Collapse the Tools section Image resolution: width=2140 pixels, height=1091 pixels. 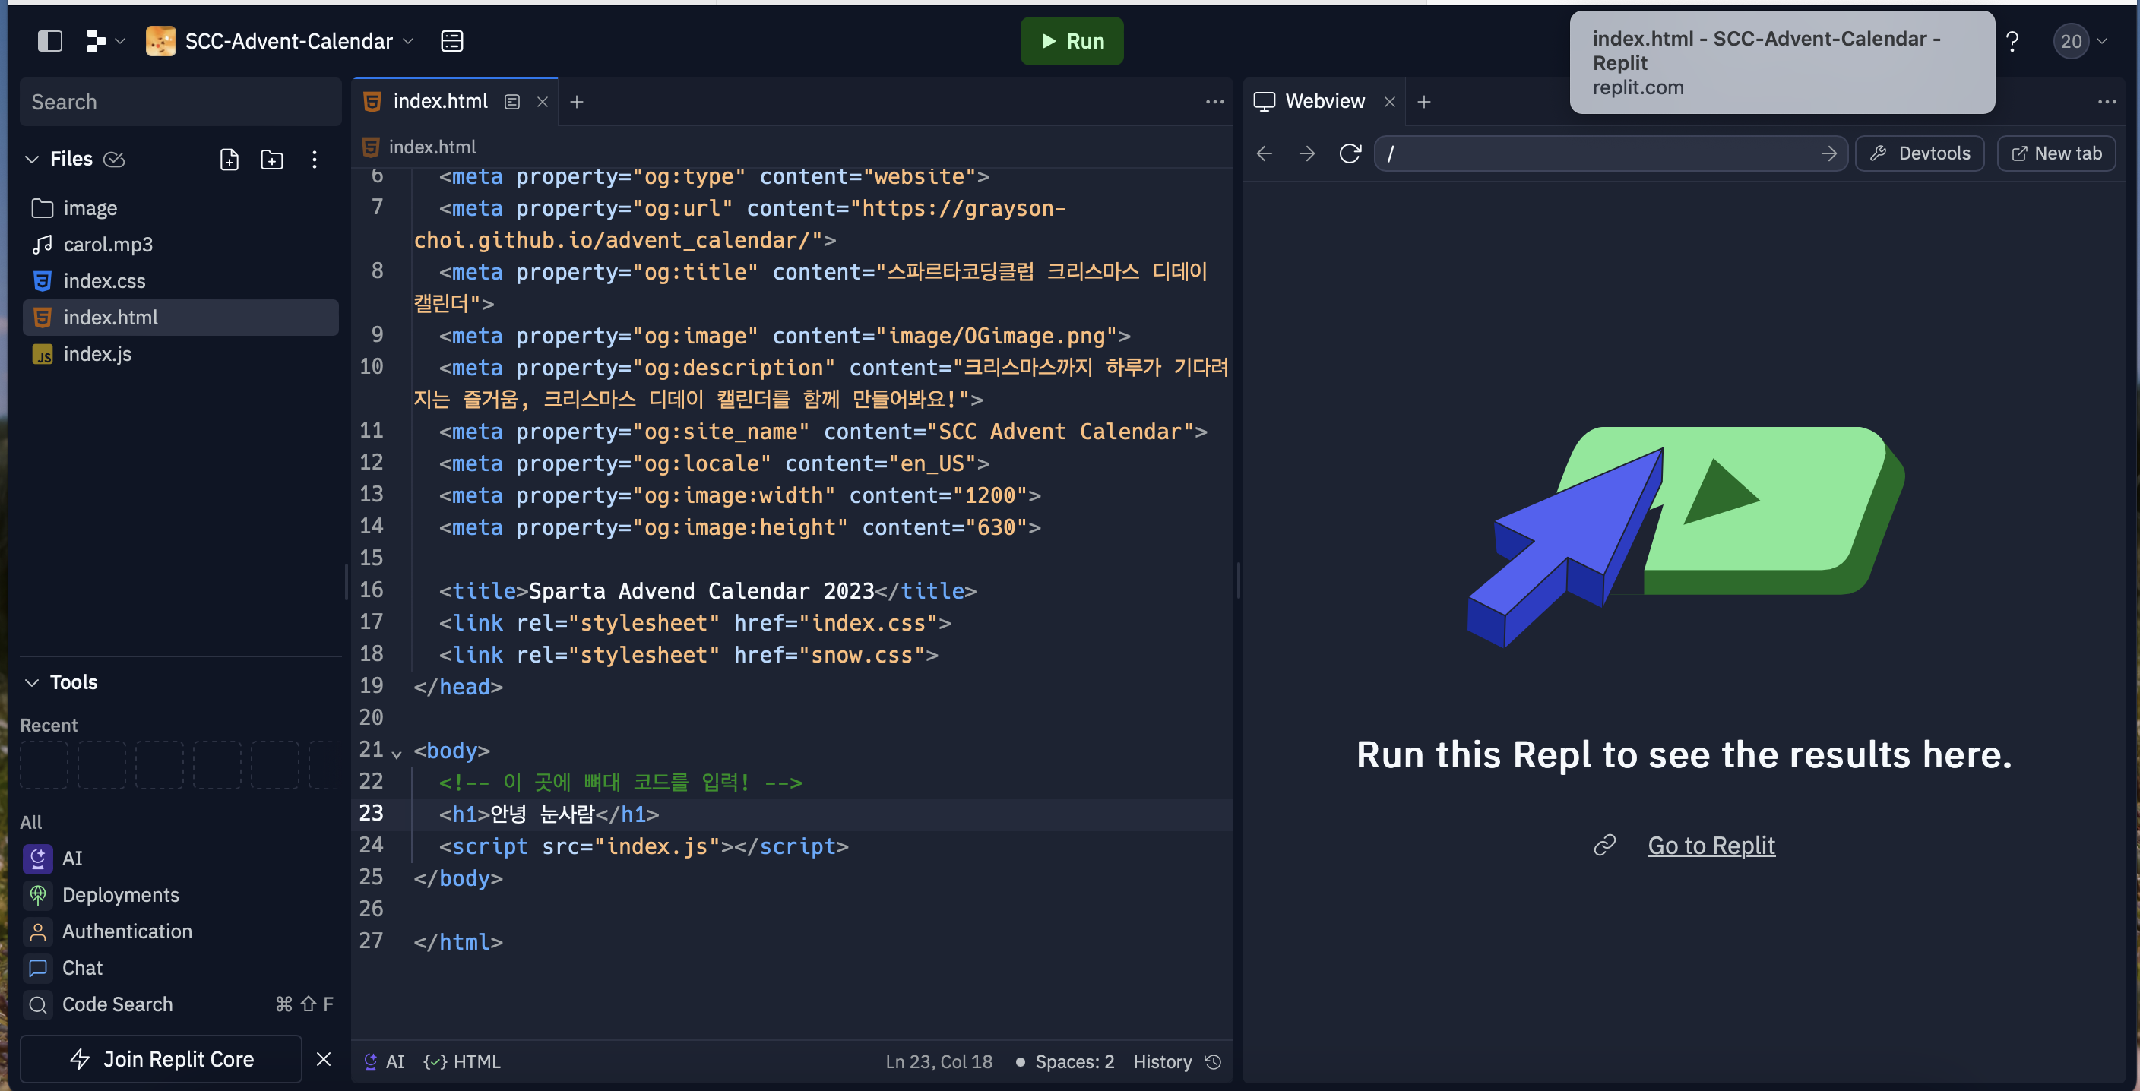click(32, 681)
